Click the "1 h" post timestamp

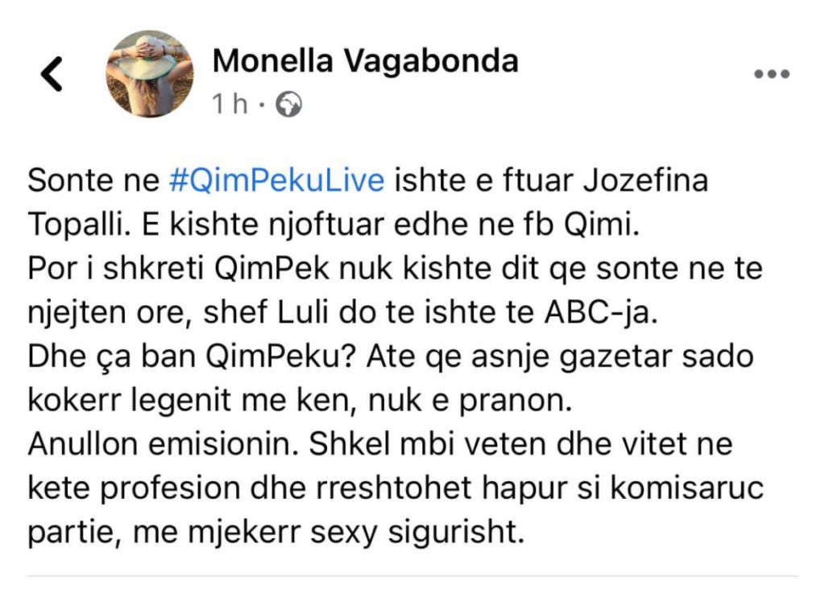(230, 105)
